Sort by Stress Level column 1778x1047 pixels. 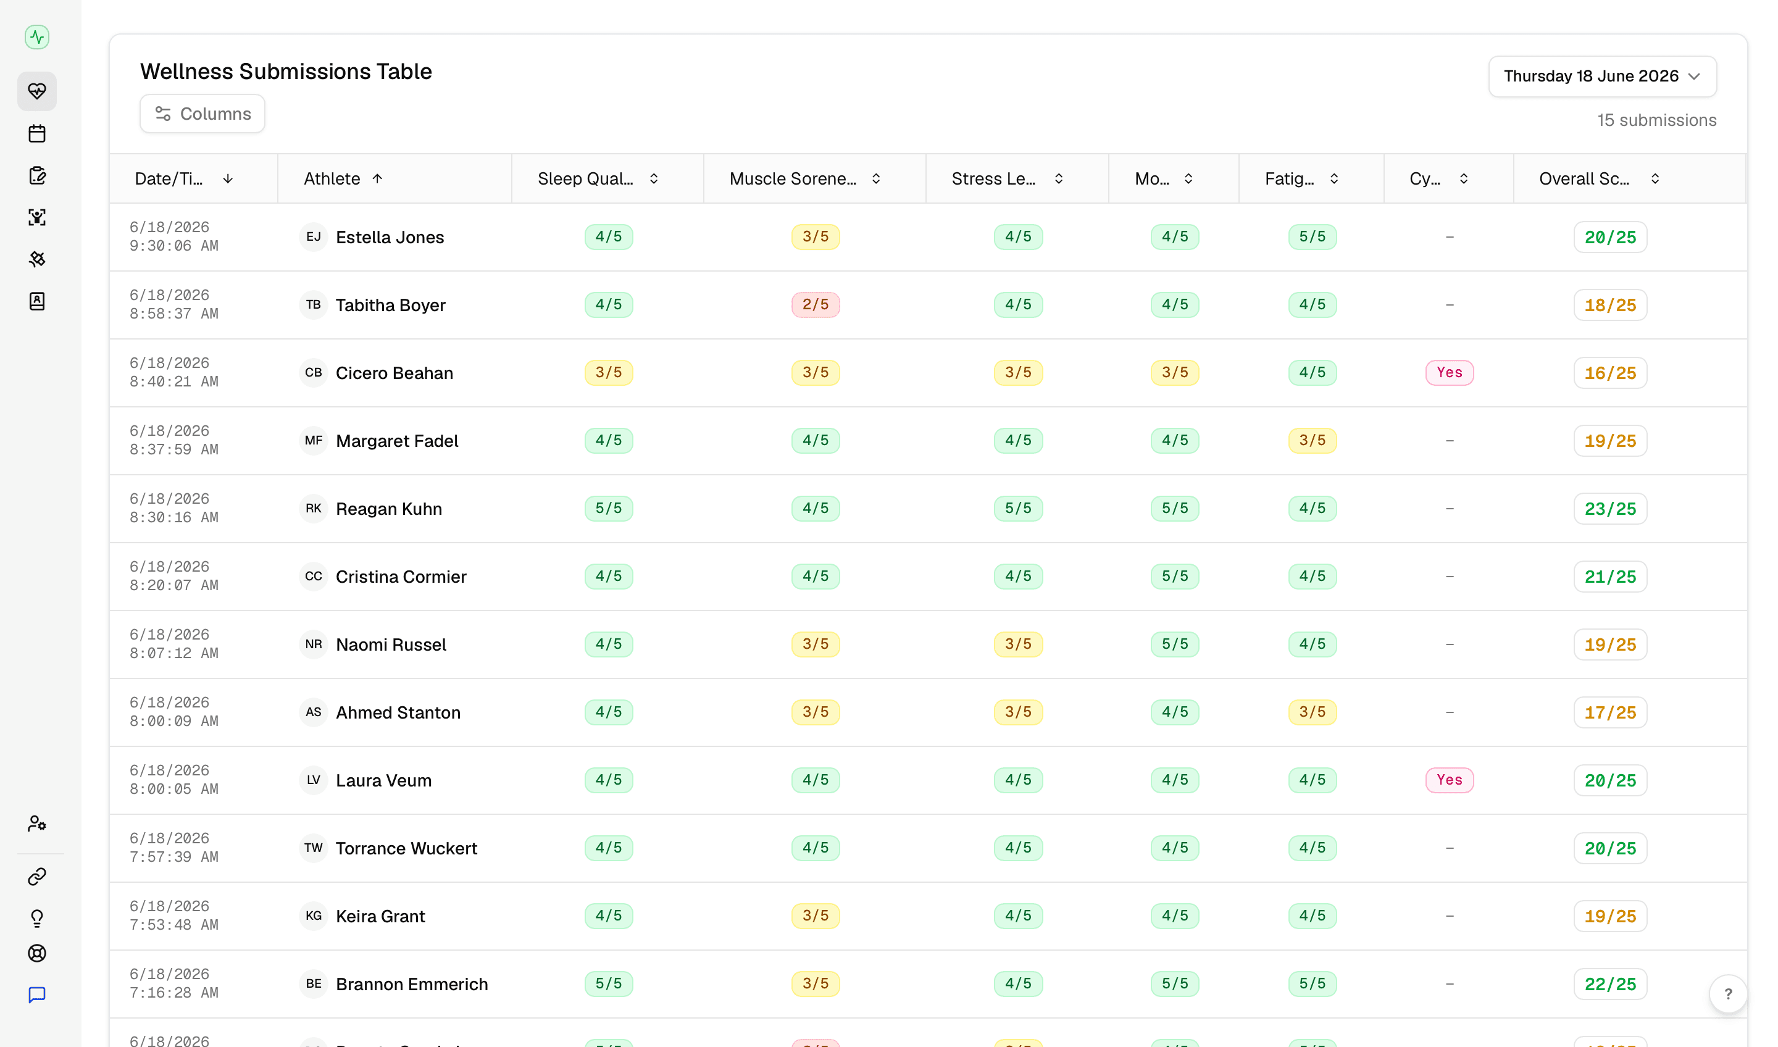pos(1008,178)
